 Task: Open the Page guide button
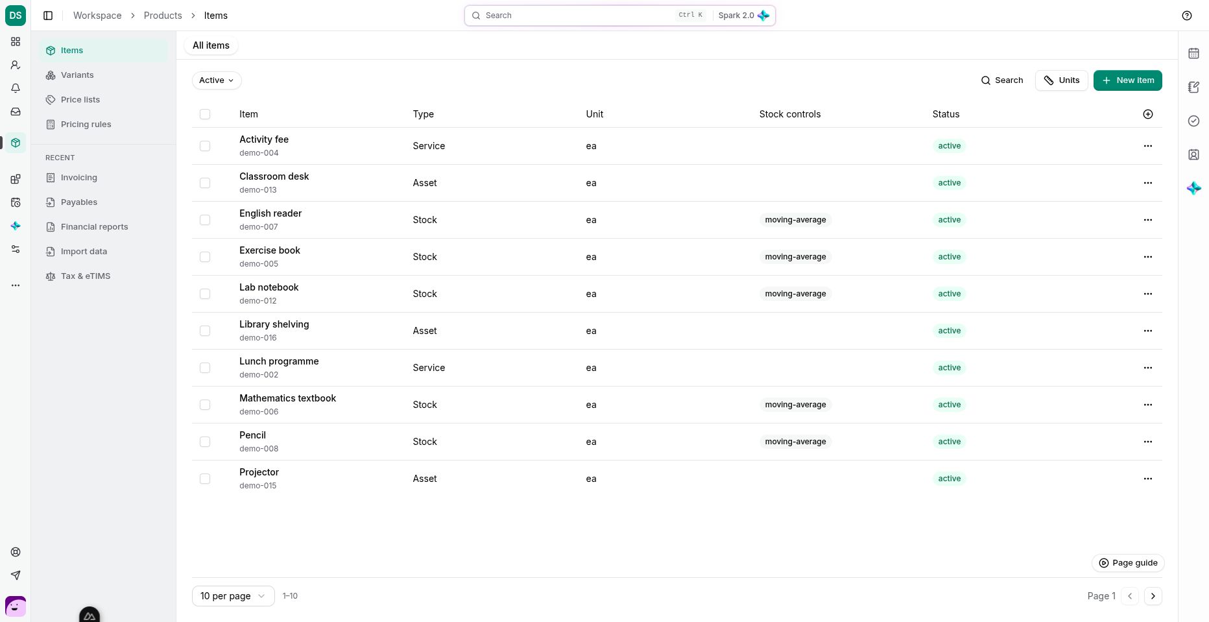(1128, 563)
